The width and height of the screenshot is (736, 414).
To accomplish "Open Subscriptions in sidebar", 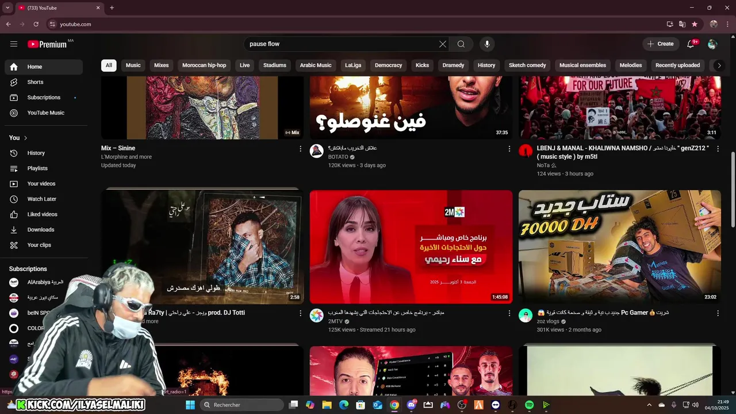I will point(44,97).
